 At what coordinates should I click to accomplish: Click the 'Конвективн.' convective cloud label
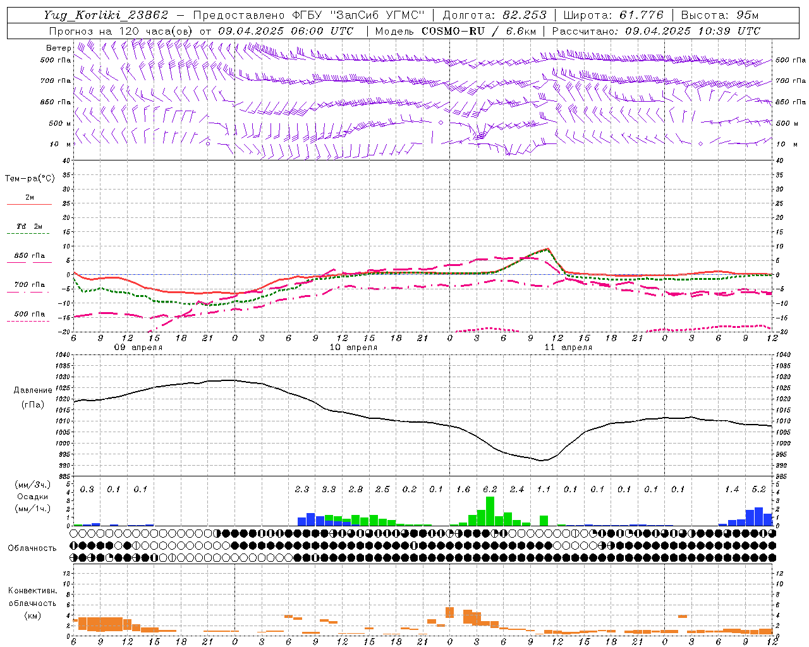pos(32,591)
